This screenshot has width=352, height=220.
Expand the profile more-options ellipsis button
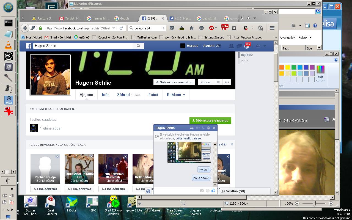tap(227, 82)
